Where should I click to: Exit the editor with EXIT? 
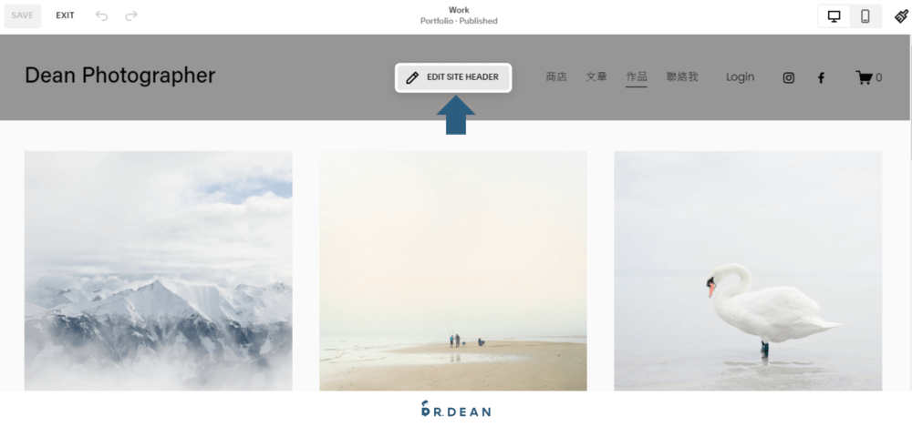(65, 15)
